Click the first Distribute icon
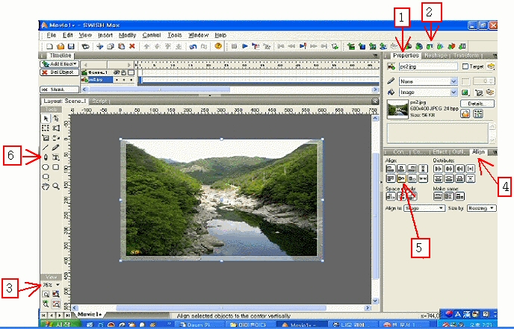 439,169
